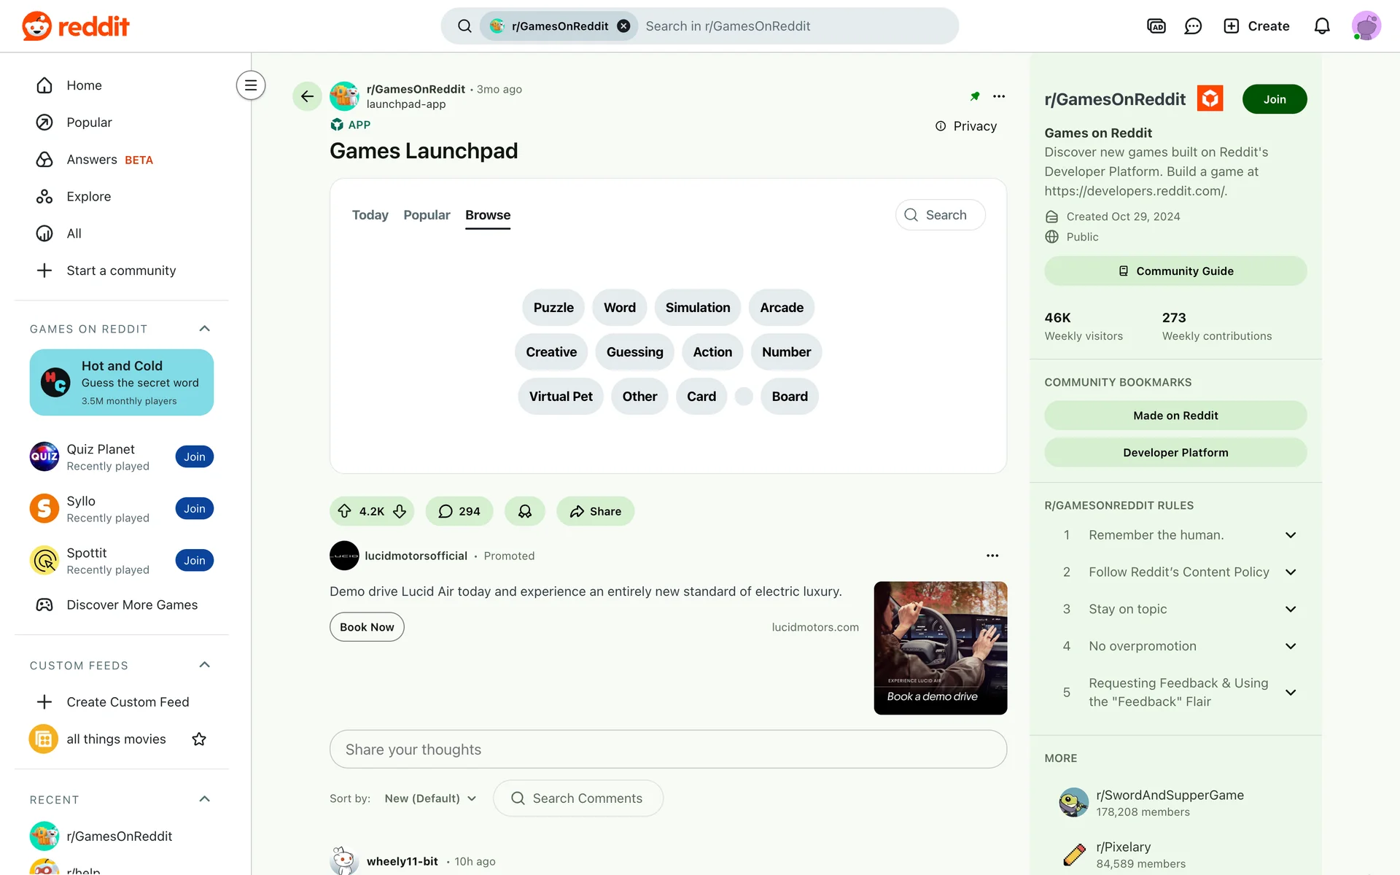The image size is (1400, 875).
Task: Select the Puzzle category chip
Action: click(x=553, y=308)
